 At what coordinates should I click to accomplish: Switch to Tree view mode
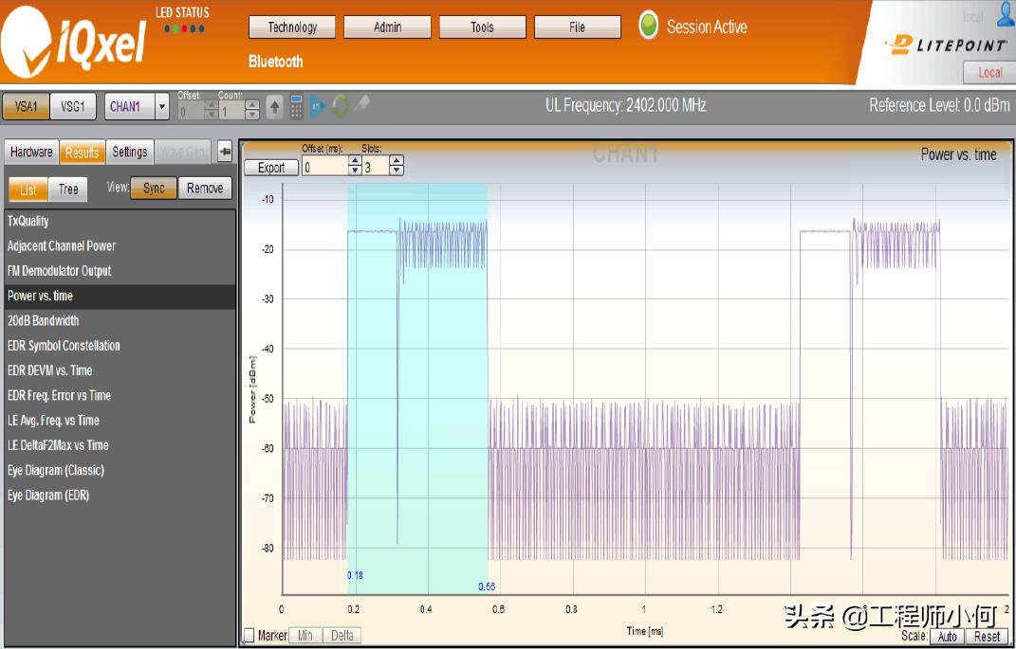click(x=68, y=189)
